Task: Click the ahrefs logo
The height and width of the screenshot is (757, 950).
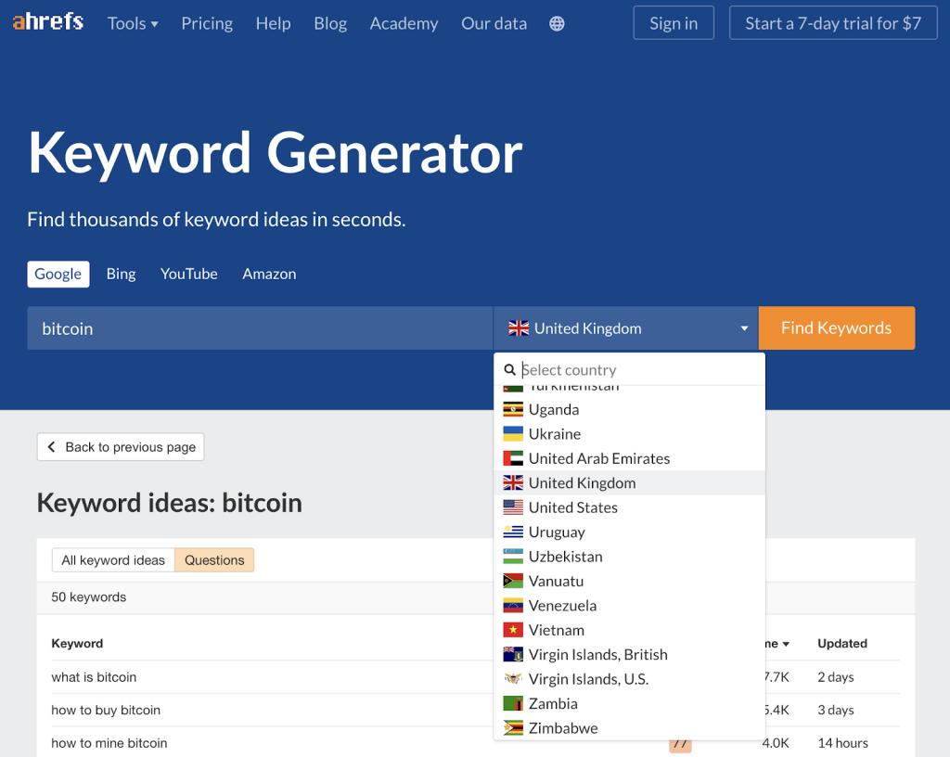Action: [x=47, y=22]
